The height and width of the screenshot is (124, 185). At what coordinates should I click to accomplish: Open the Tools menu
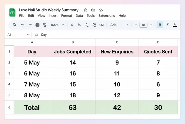pyautogui.click(x=91, y=16)
